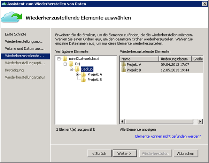The height and width of the screenshot is (163, 209).
Task: Expand the Projekt A folder node
Action: click(77, 74)
